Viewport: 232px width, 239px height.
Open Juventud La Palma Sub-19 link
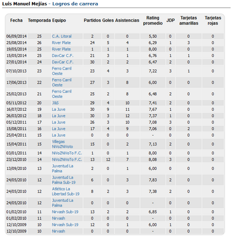coord(64,180)
